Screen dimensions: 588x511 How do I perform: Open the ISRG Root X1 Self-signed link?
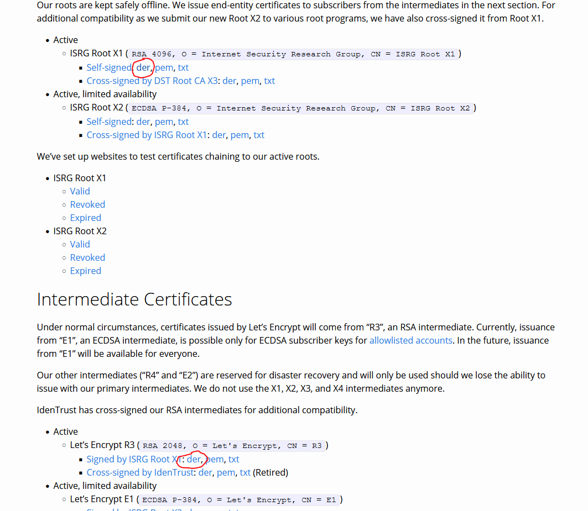coord(109,67)
